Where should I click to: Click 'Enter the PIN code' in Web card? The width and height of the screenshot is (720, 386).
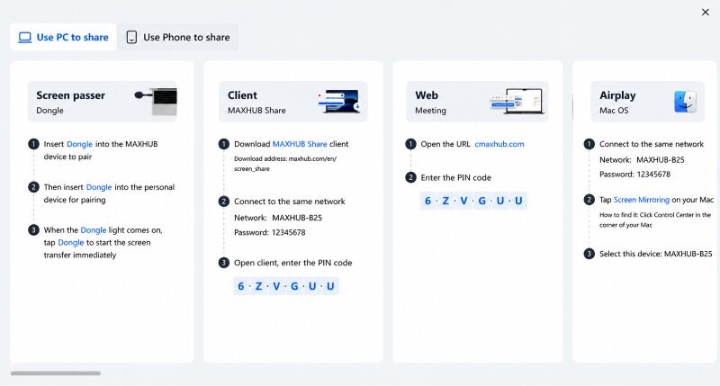(x=456, y=177)
